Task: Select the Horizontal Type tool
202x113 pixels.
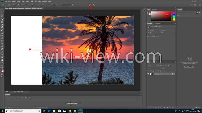Action: tap(2, 52)
